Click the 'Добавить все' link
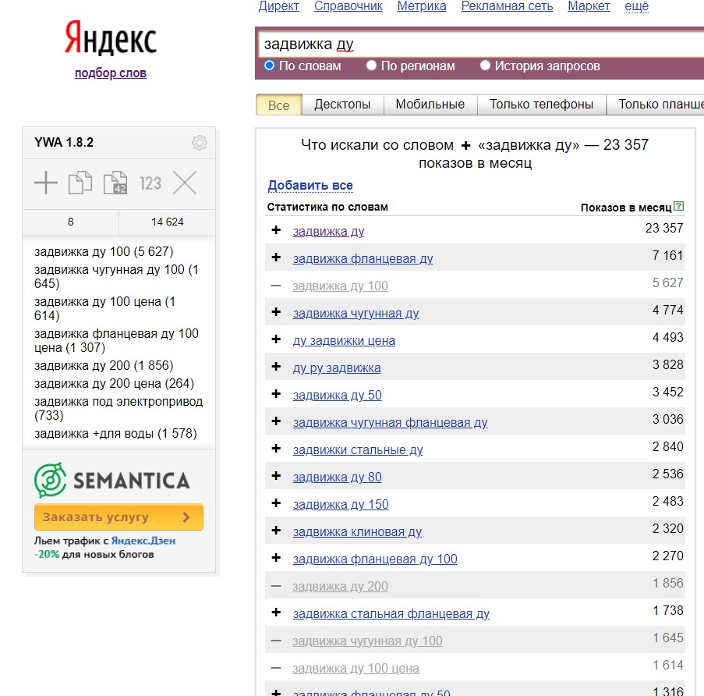Viewport: 704px width, 696px height. point(310,185)
